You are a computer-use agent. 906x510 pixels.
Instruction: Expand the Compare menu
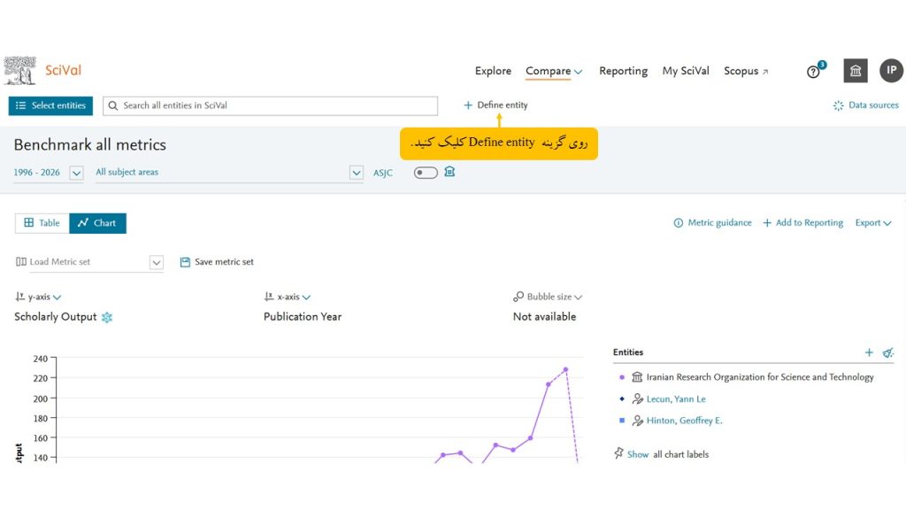(x=554, y=71)
